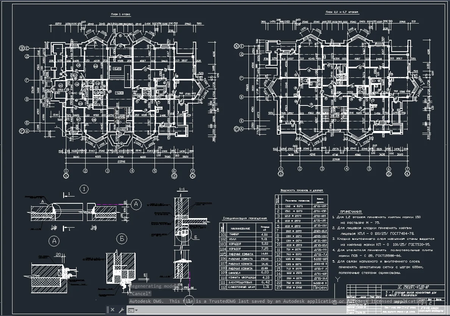Select the UCS icon Y axis marker
Image resolution: width=450 pixels, height=316 pixels.
pyautogui.click(x=337, y=279)
